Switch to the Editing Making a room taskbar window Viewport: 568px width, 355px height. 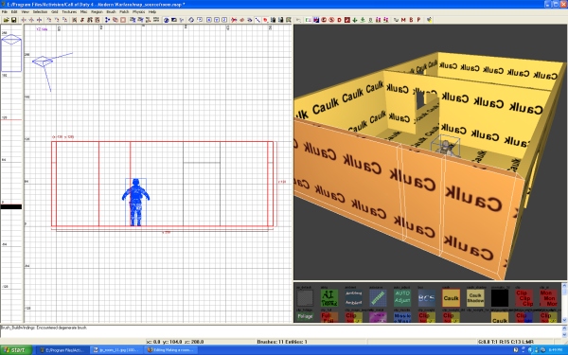(171, 350)
